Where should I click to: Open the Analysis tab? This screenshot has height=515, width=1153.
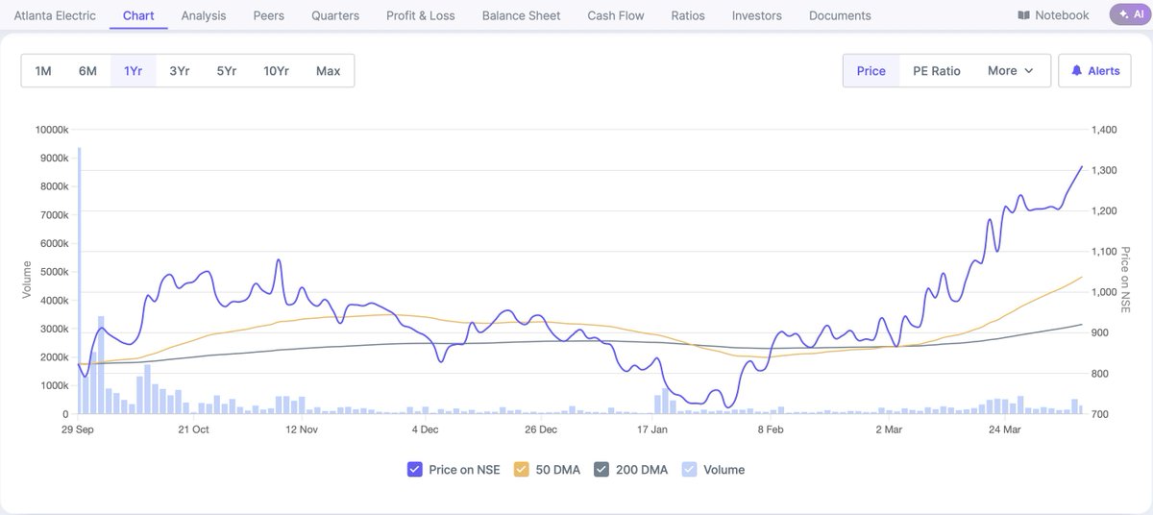pyautogui.click(x=204, y=15)
